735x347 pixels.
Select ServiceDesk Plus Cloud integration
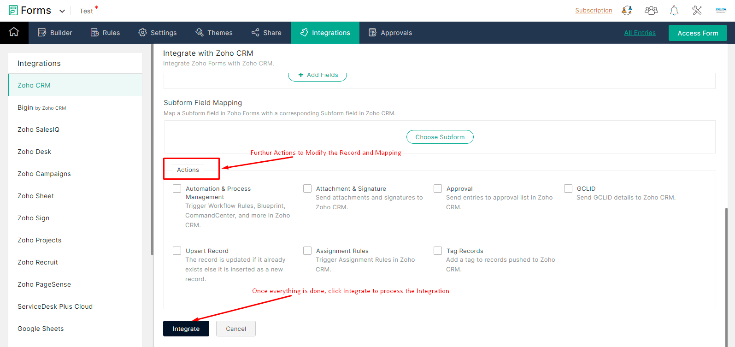[x=75, y=306]
